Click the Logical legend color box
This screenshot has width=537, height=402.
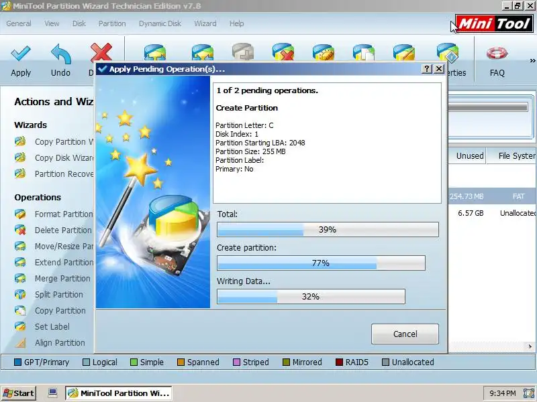coord(87,362)
